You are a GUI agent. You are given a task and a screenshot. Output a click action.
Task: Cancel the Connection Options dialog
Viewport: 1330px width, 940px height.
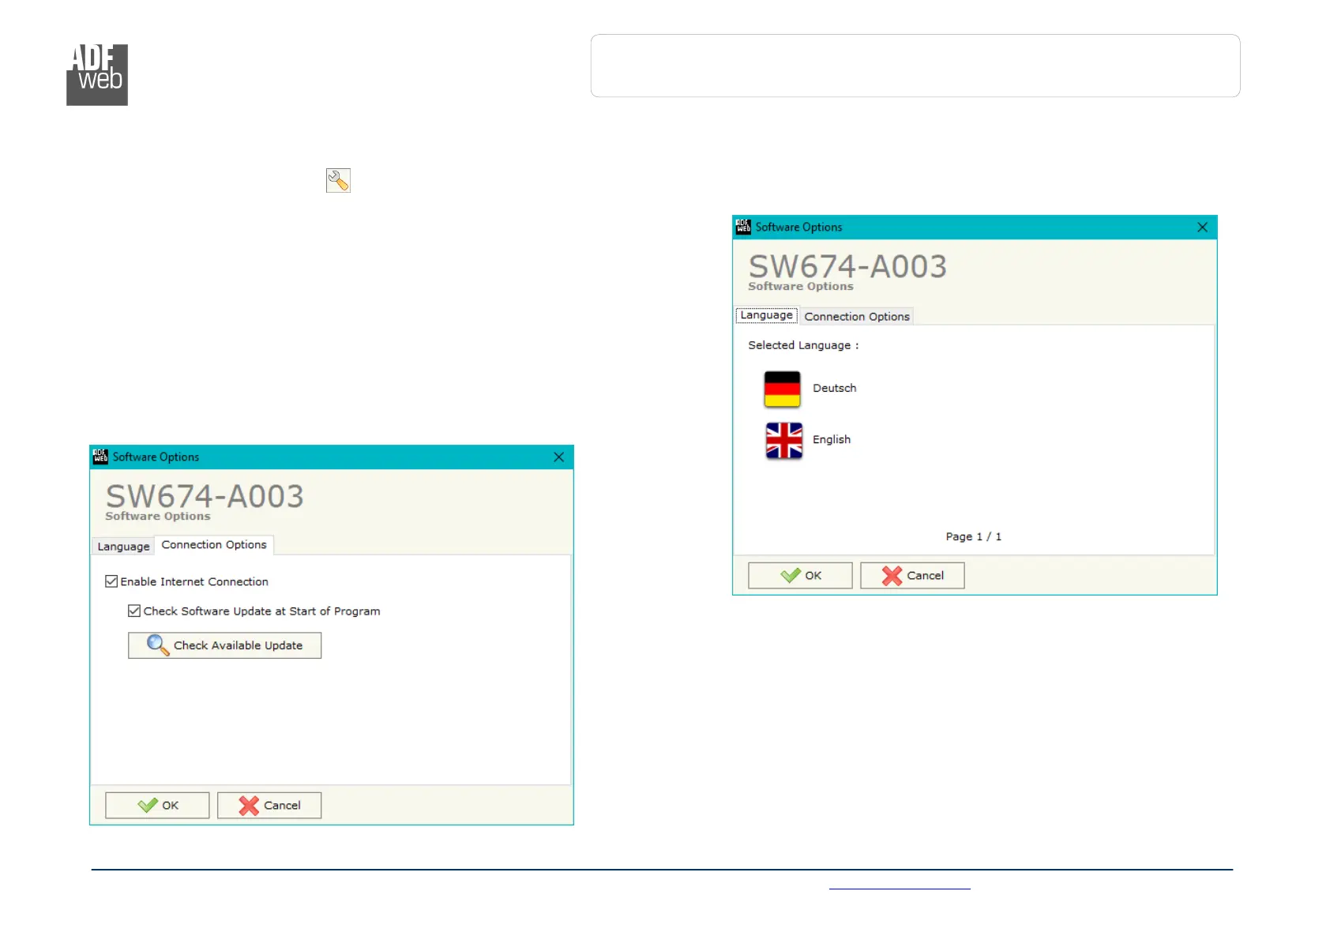point(269,806)
